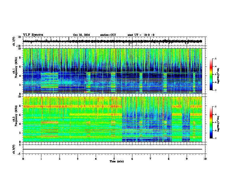Click the flat ch.3 voltage line
The width and height of the screenshot is (231, 178).
coord(113,149)
